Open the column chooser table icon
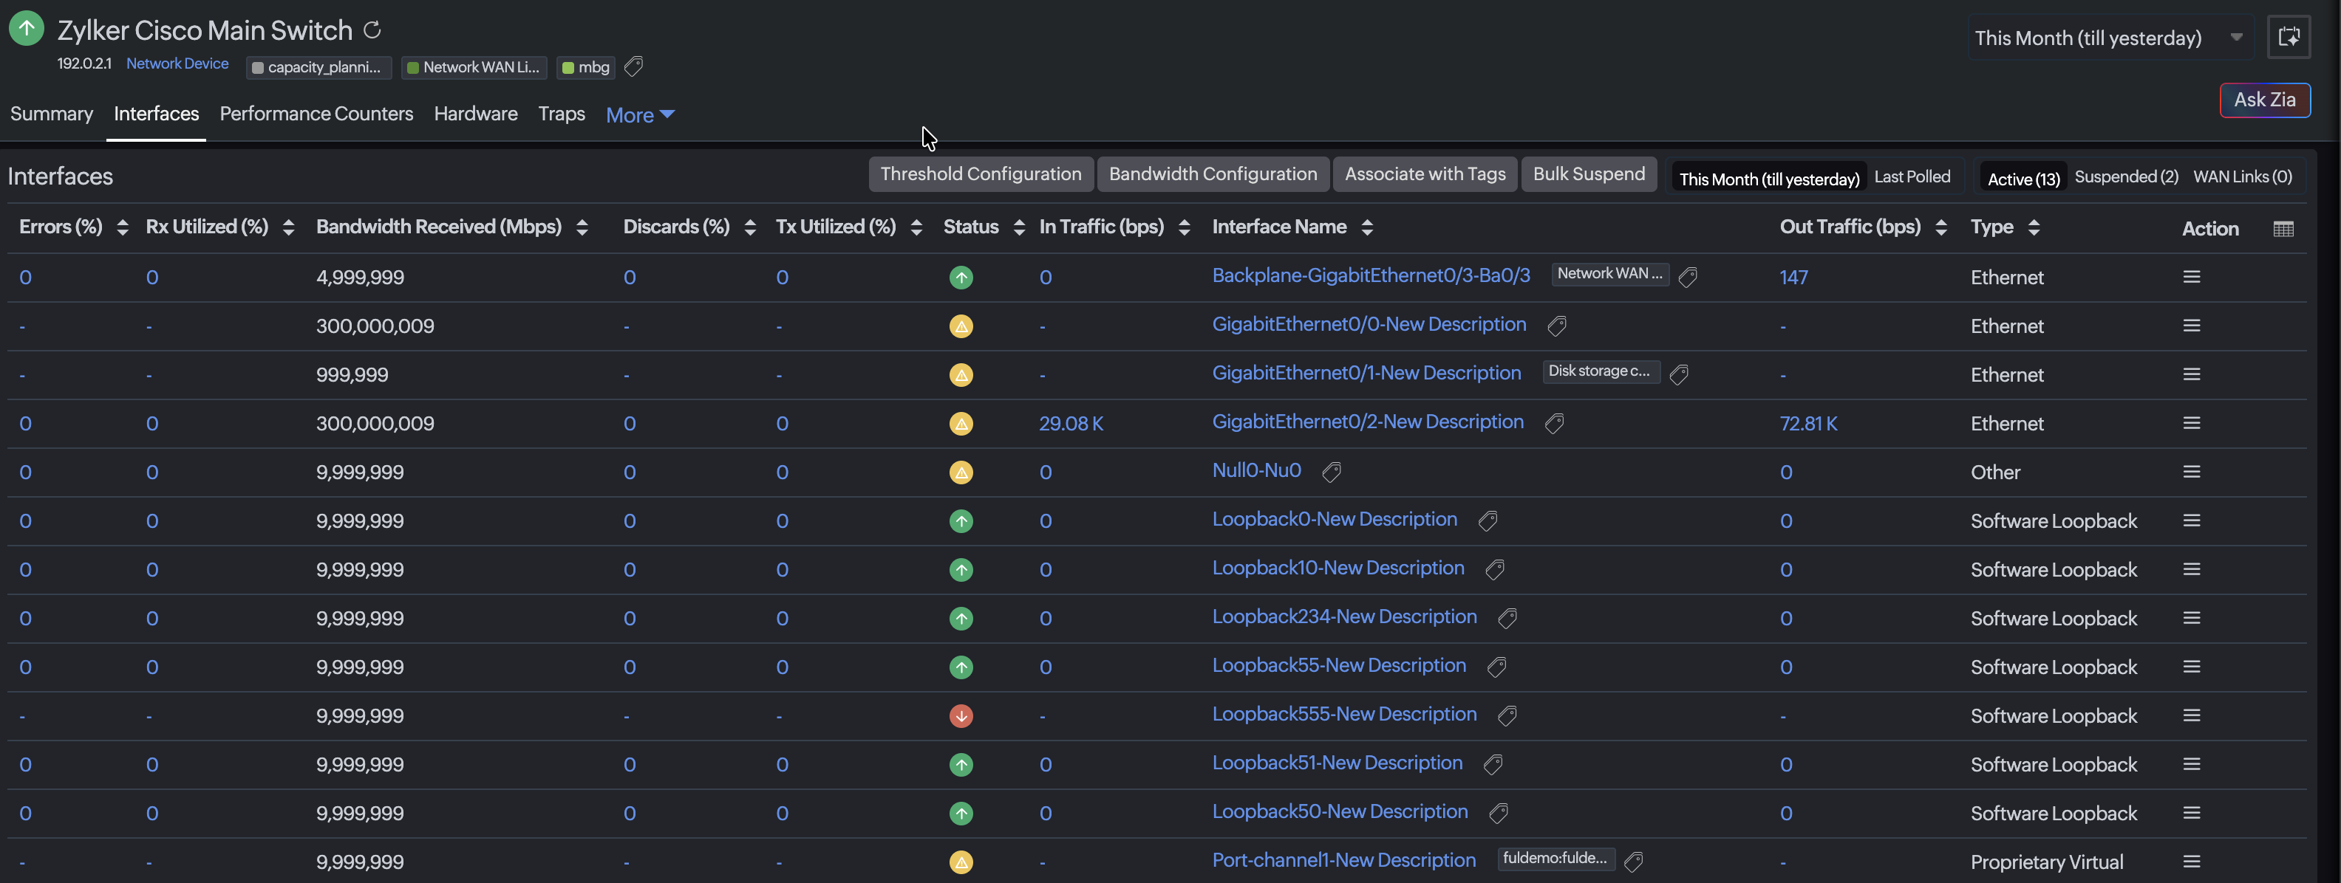The width and height of the screenshot is (2341, 883). coord(2283,229)
